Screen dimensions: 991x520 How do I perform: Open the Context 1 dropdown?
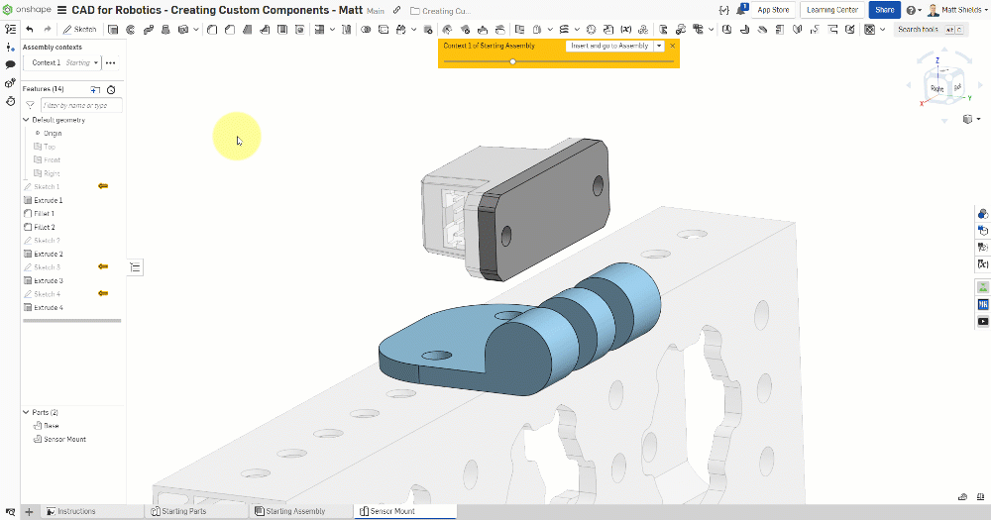96,62
